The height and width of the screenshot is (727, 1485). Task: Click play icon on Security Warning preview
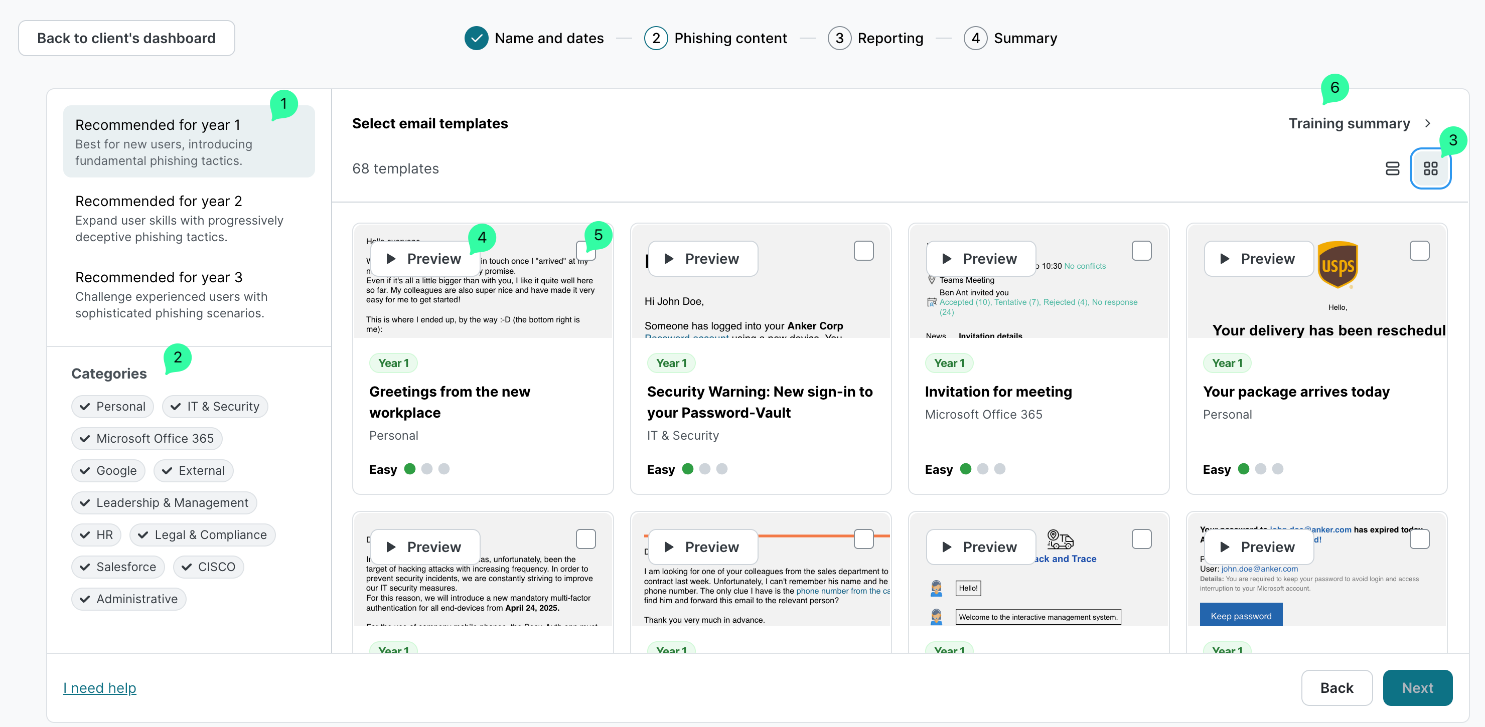(669, 259)
